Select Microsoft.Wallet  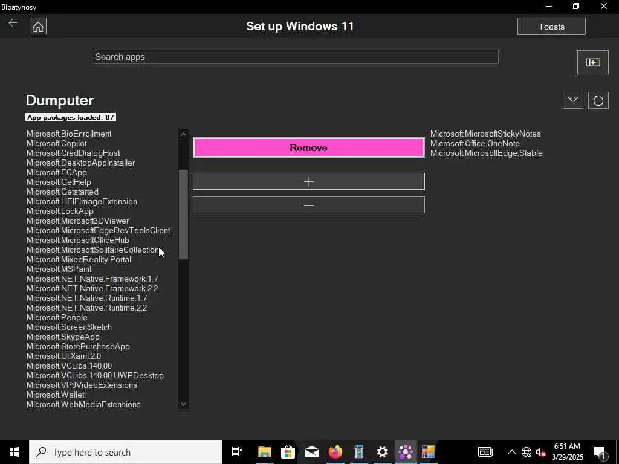click(x=56, y=395)
